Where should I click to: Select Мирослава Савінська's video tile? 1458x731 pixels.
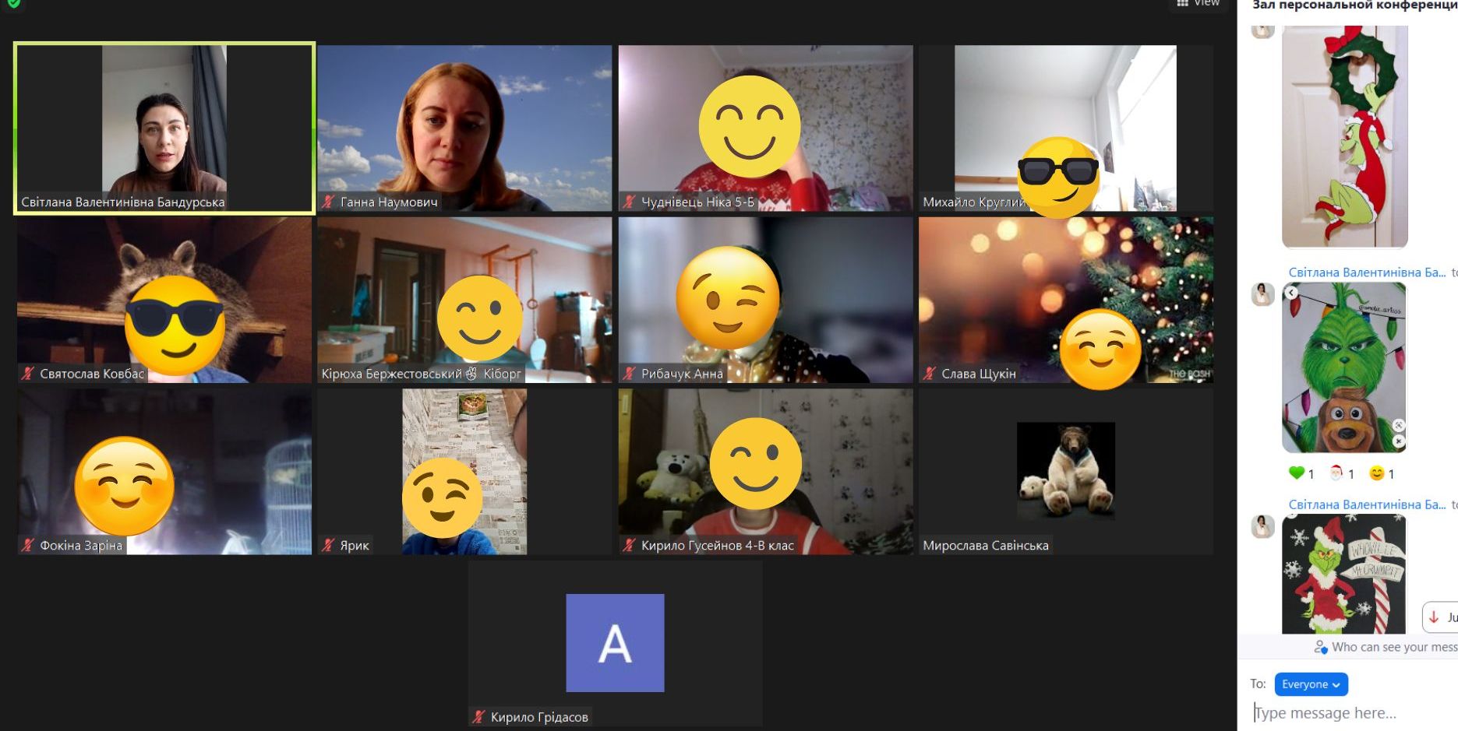(x=1065, y=472)
